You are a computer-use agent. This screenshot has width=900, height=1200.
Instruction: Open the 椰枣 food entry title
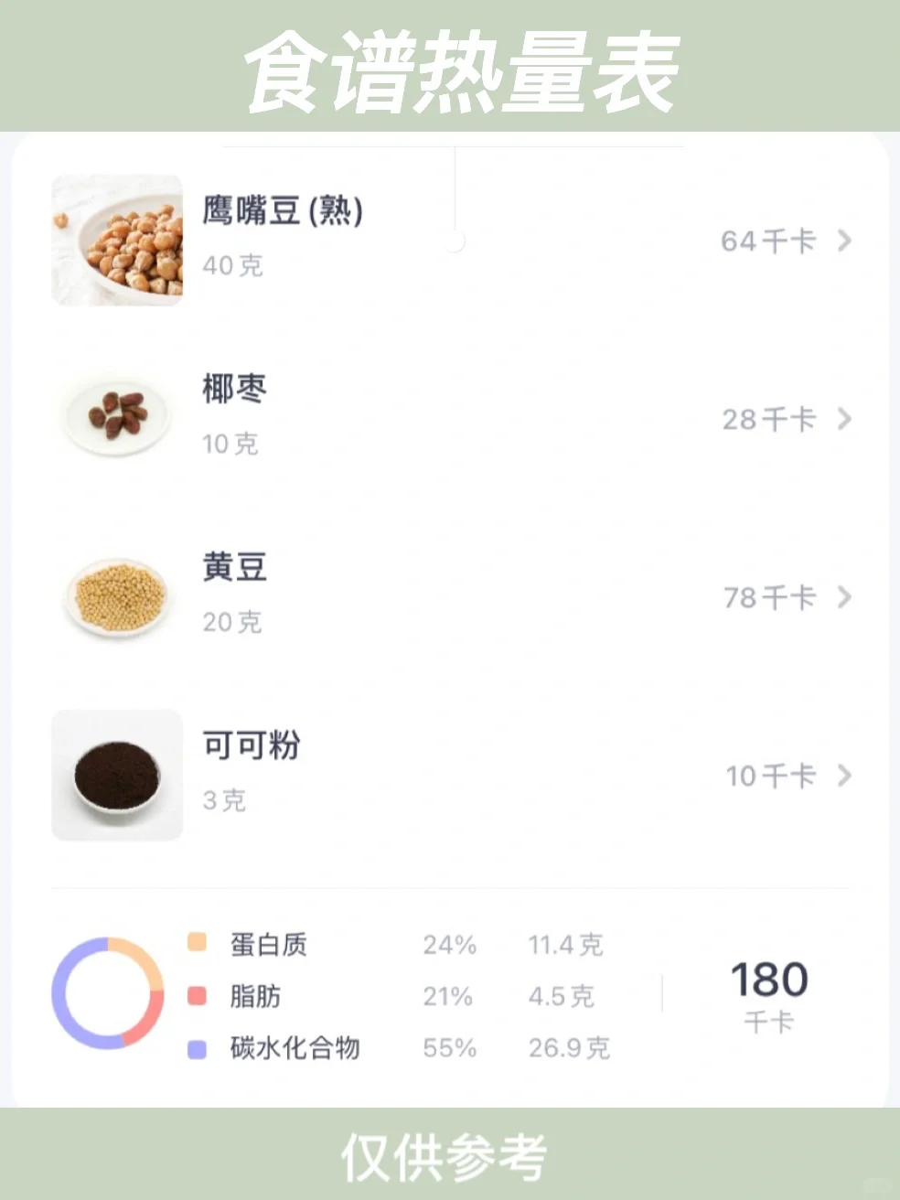pyautogui.click(x=235, y=389)
